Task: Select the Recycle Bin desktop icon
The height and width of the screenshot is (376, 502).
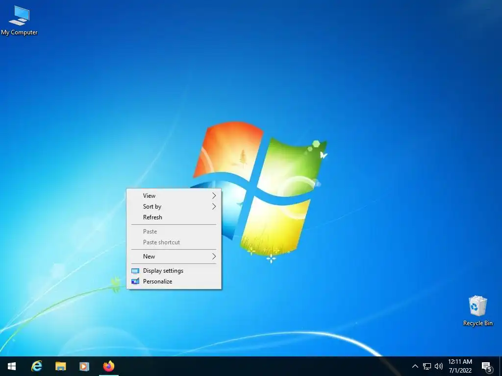Action: coord(477,311)
